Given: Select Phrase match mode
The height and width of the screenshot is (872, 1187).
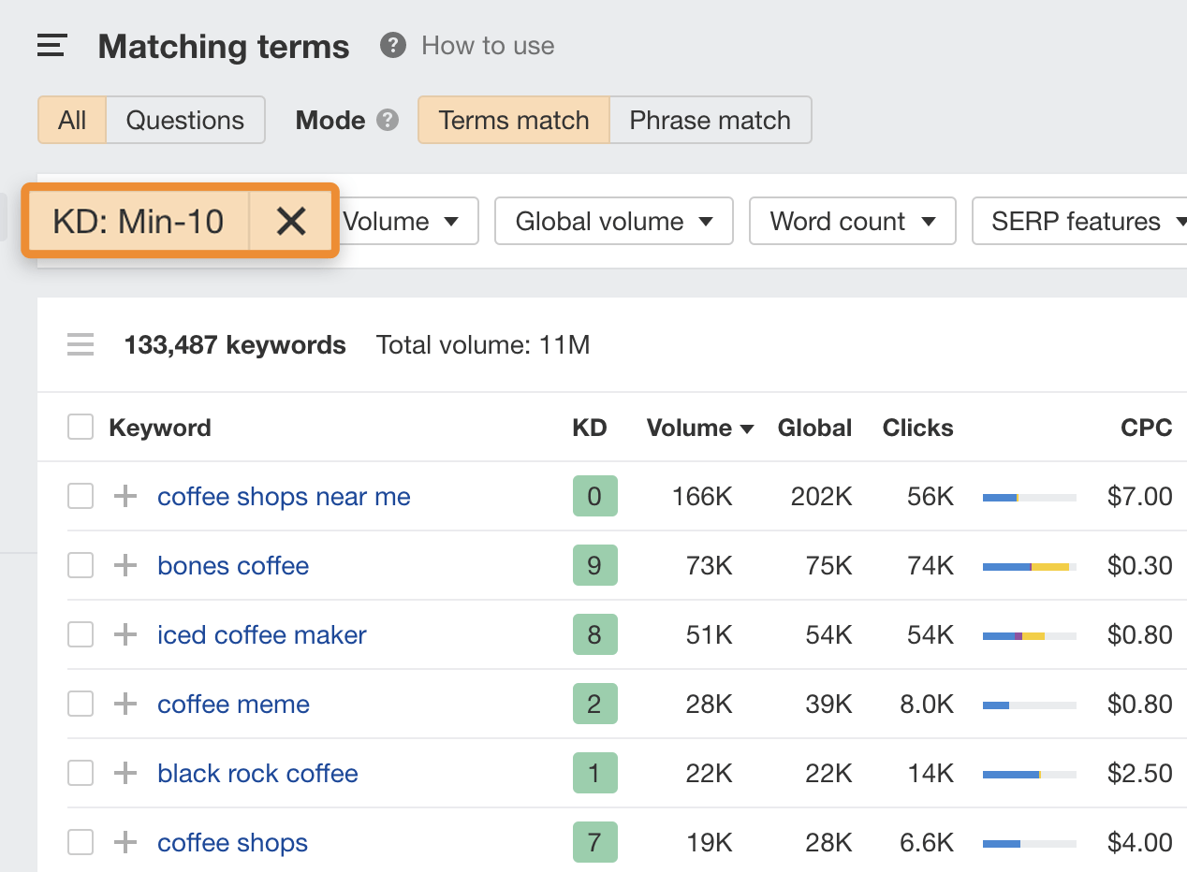Looking at the screenshot, I should (x=710, y=121).
